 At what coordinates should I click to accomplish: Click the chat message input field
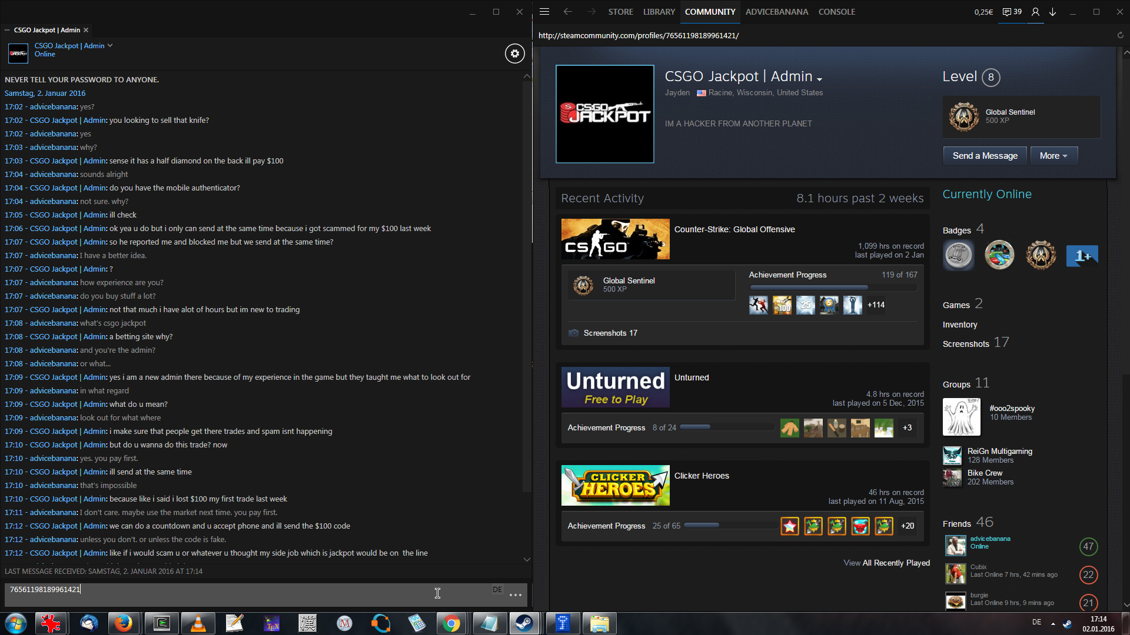[x=247, y=594]
